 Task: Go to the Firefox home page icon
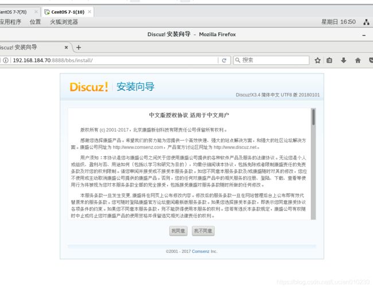358,60
